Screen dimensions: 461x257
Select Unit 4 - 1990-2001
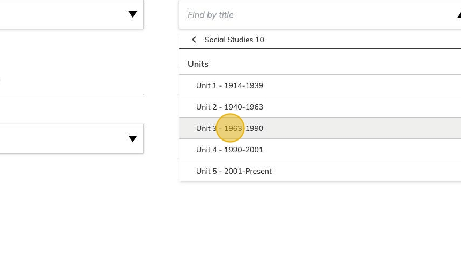(x=229, y=150)
